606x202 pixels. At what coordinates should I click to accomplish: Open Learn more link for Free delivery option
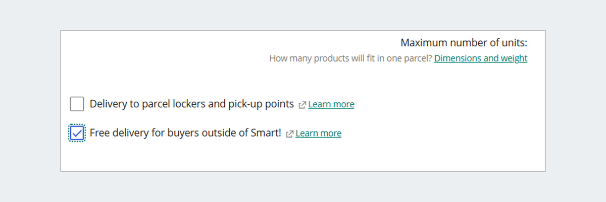point(319,133)
